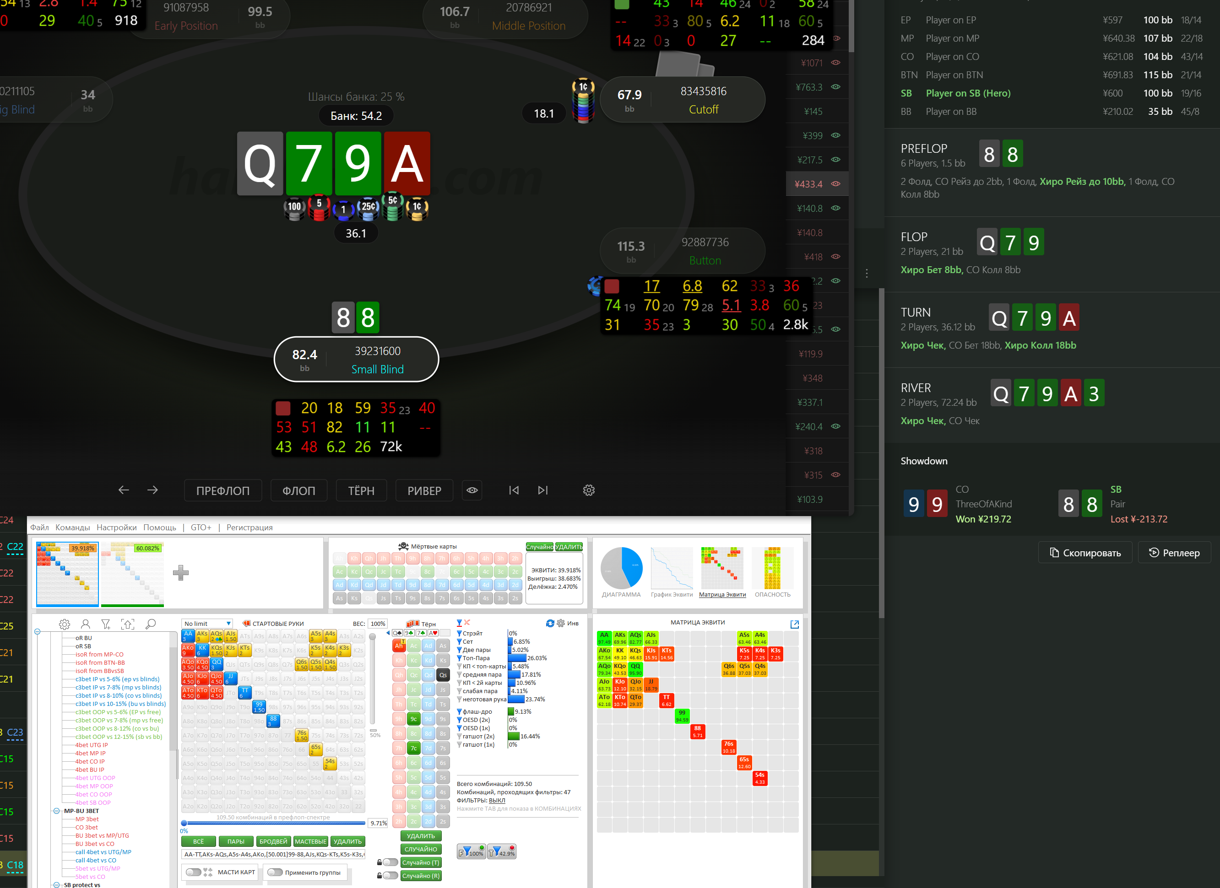Select the 4bet MP IP tree item

(90, 753)
